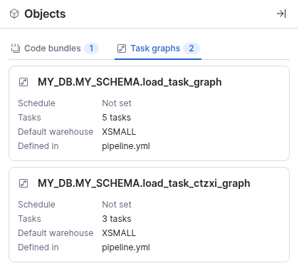Click pipeline.yml in load_task_graph card

click(x=126, y=146)
